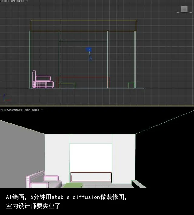Open the [+] menu of the camera viewport

click(x=2, y=110)
